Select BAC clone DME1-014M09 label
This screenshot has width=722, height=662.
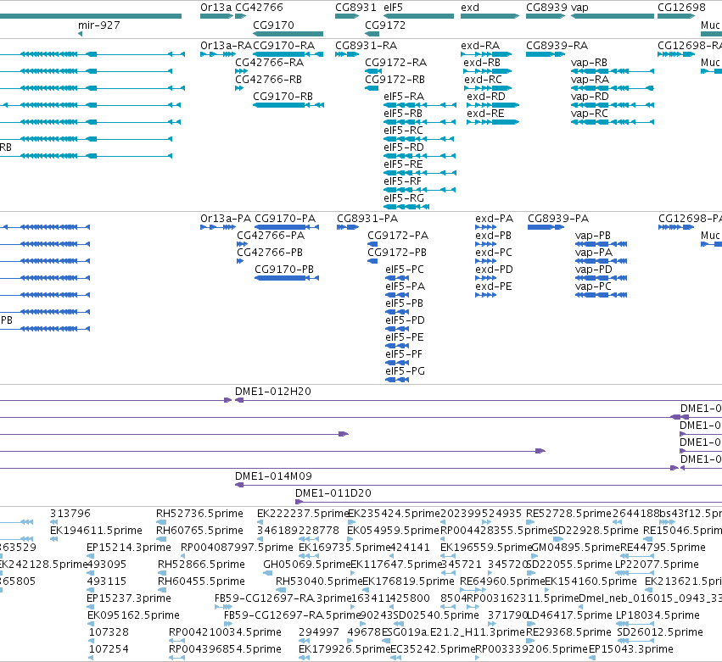point(273,476)
